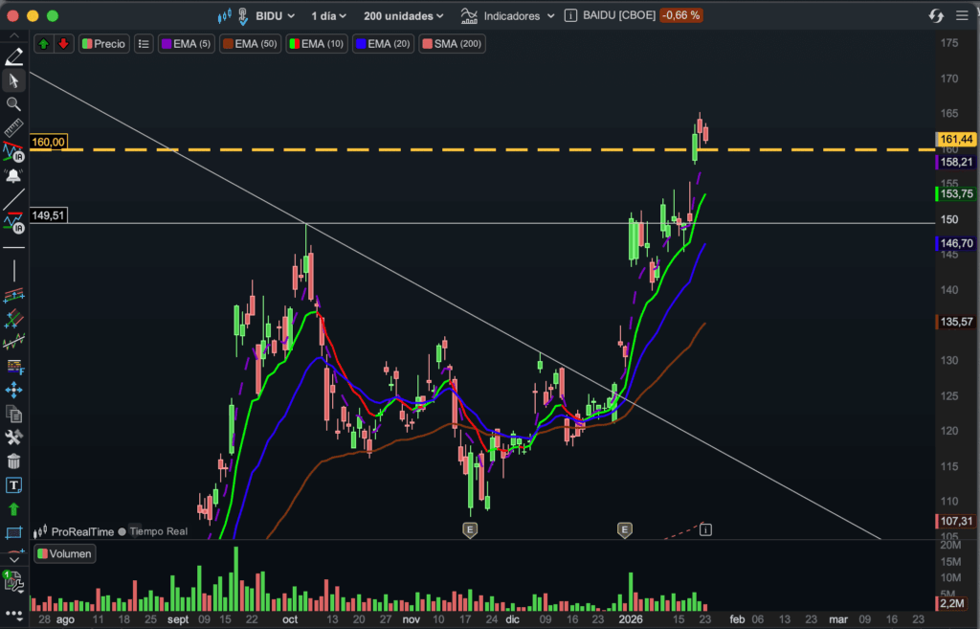The image size is (980, 629).
Task: Open the wrench and hammer settings tool
Action: tap(13, 438)
